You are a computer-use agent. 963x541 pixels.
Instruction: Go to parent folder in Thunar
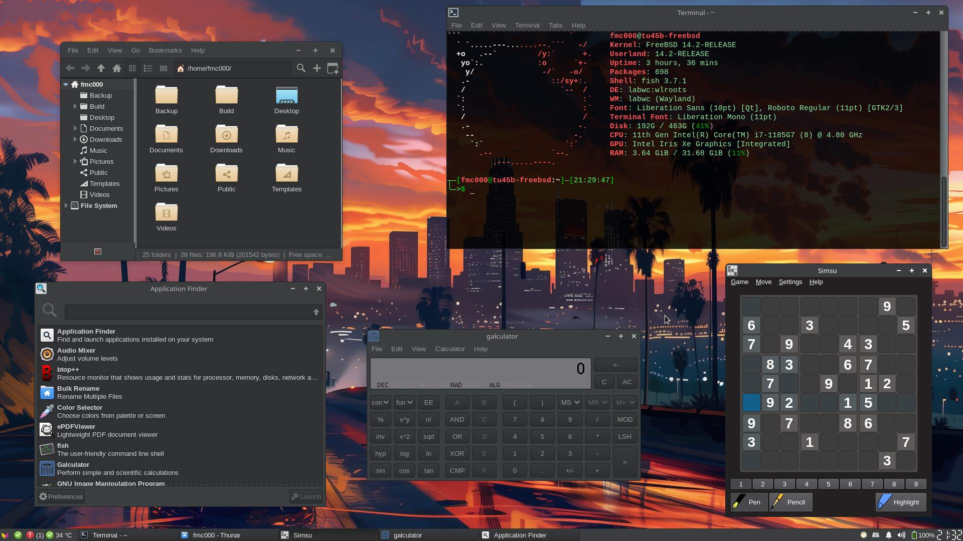tap(101, 68)
